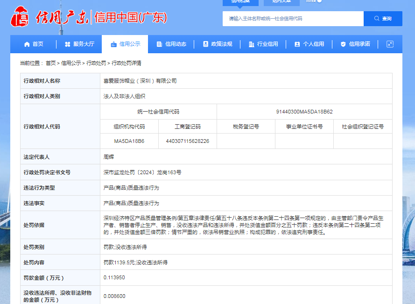Switch to the 信用档案 search tab
This screenshot has width=415, height=304.
pos(240,2)
